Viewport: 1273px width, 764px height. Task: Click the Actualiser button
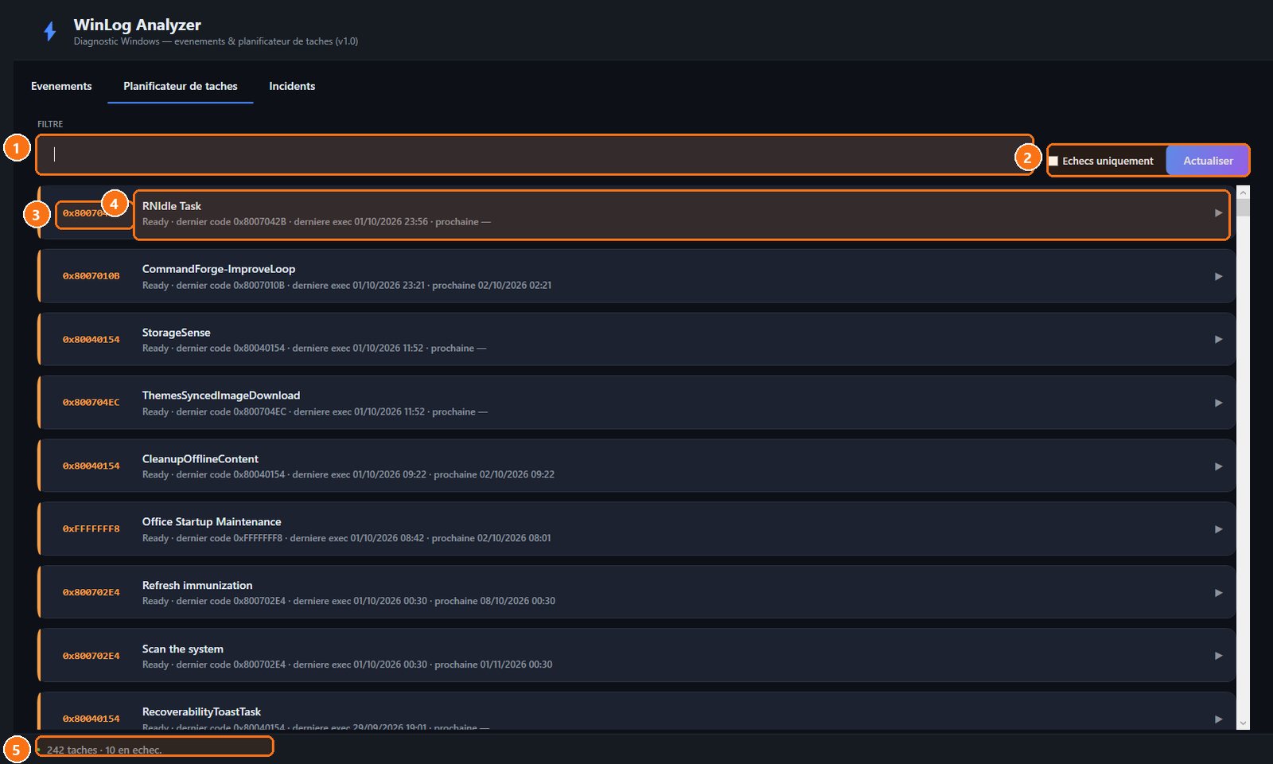[1208, 161]
